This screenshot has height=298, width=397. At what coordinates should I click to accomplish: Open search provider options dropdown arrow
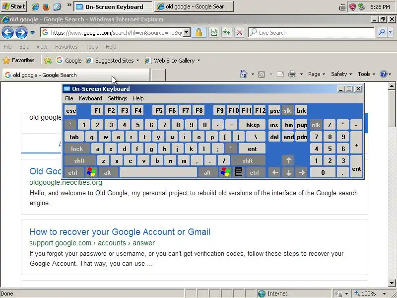click(391, 32)
